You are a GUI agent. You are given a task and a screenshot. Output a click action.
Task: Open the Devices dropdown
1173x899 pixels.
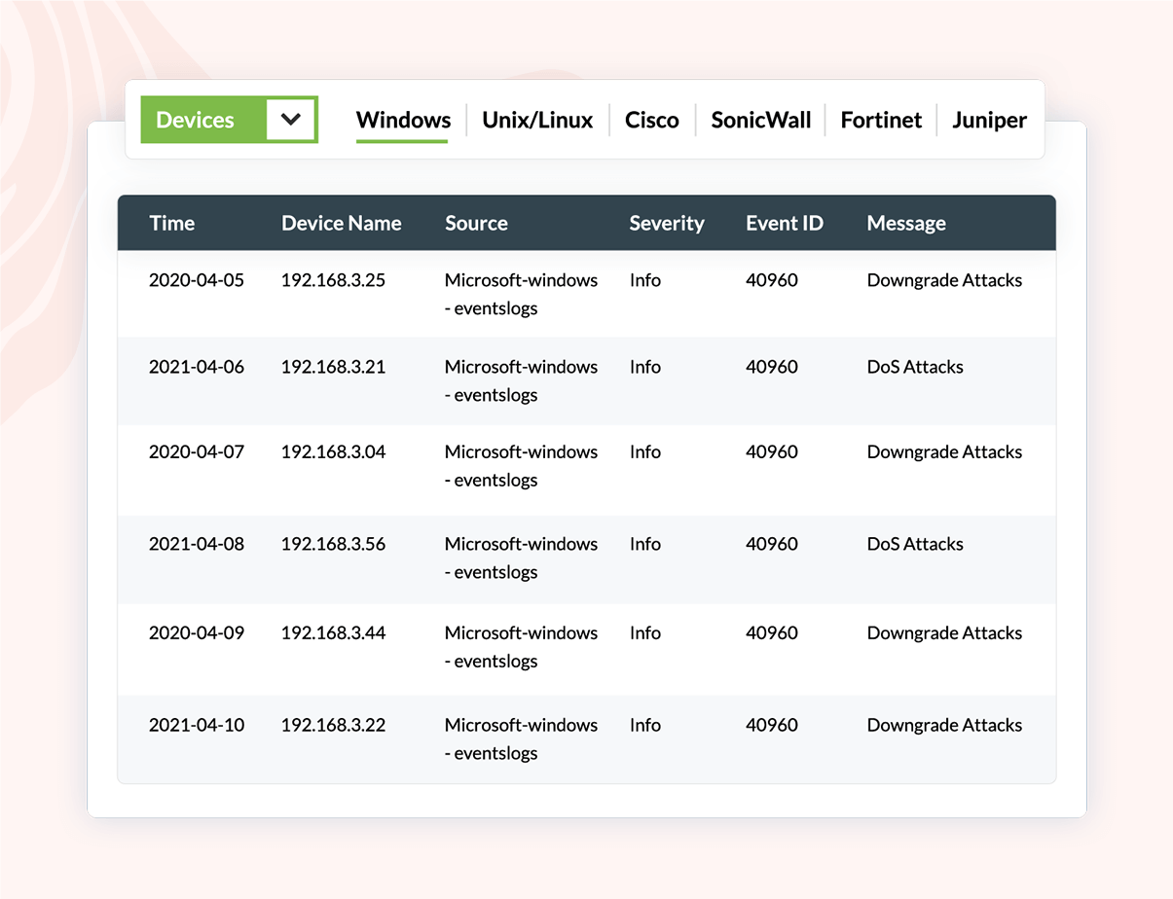coord(195,120)
